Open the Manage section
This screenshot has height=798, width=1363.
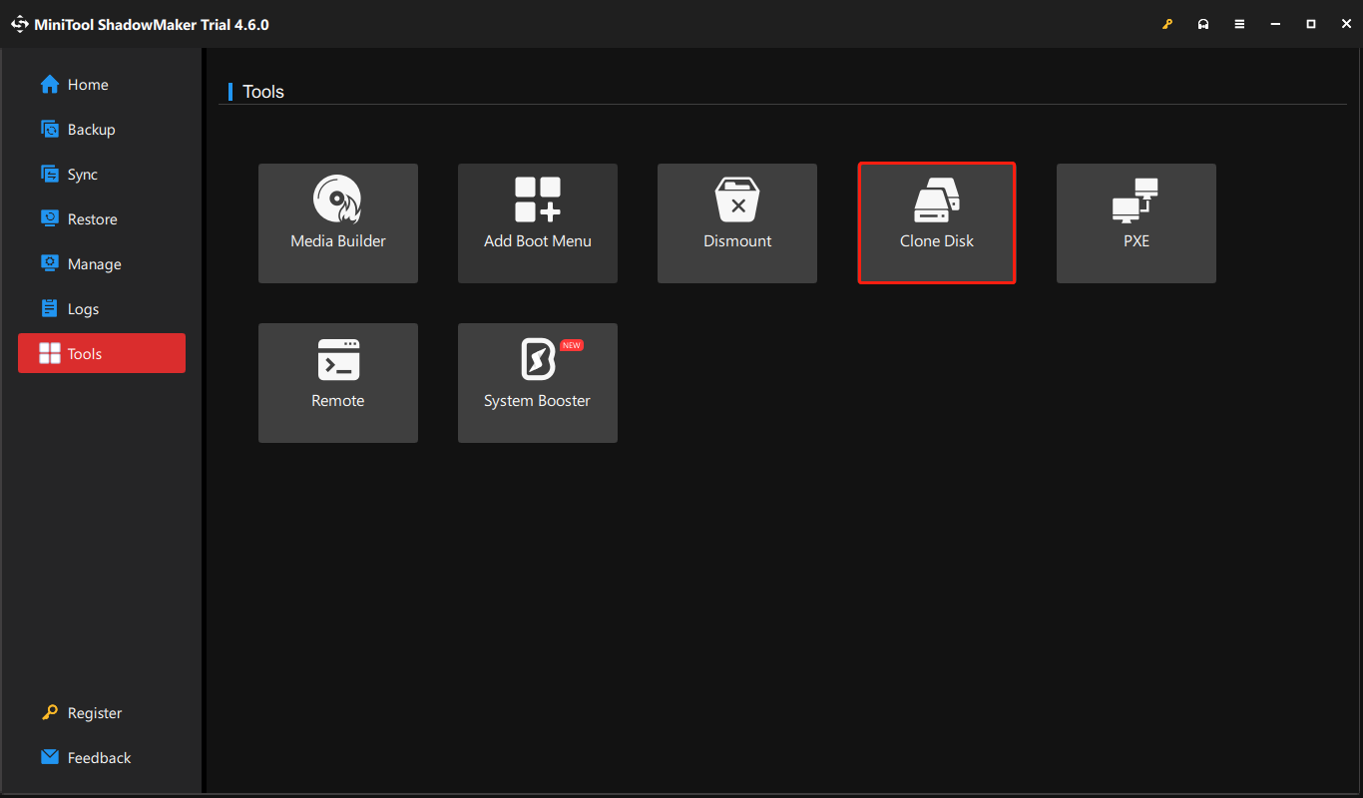[x=102, y=264]
